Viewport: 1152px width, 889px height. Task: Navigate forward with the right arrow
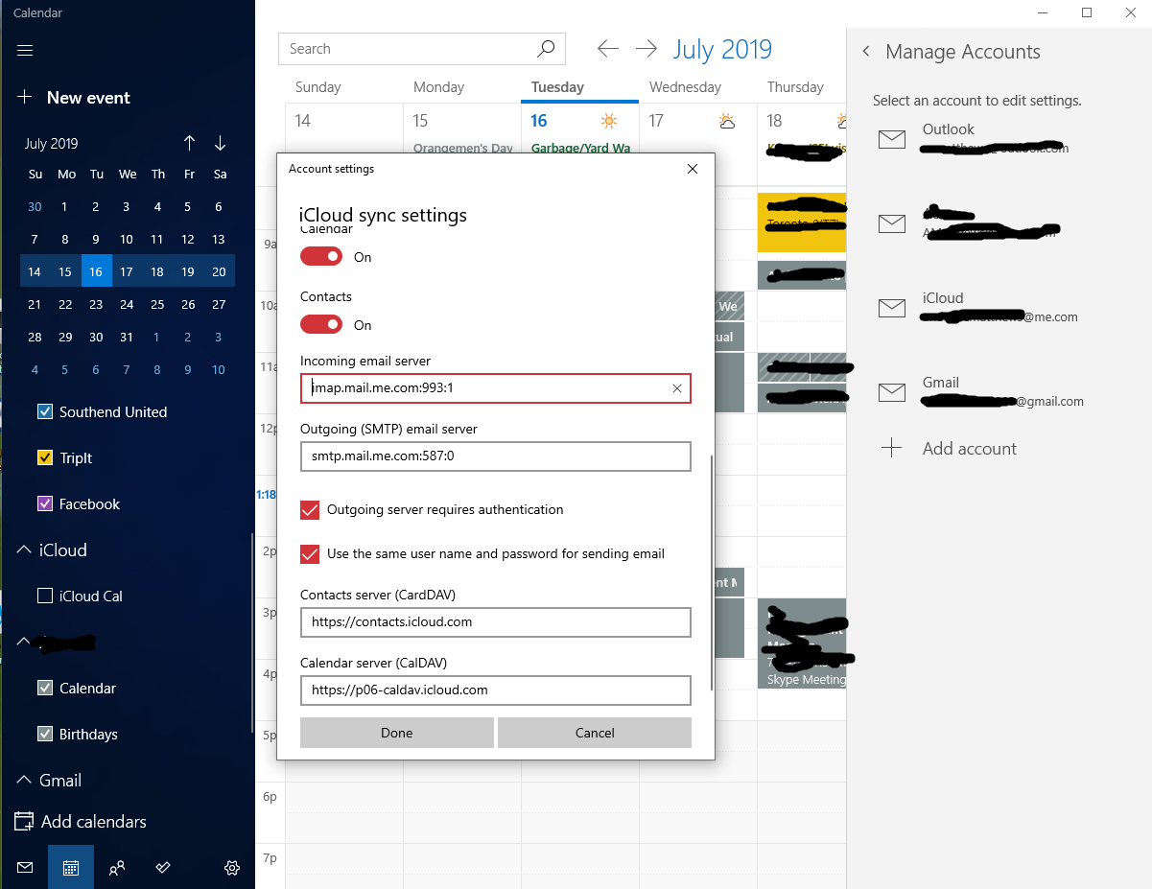(x=647, y=49)
